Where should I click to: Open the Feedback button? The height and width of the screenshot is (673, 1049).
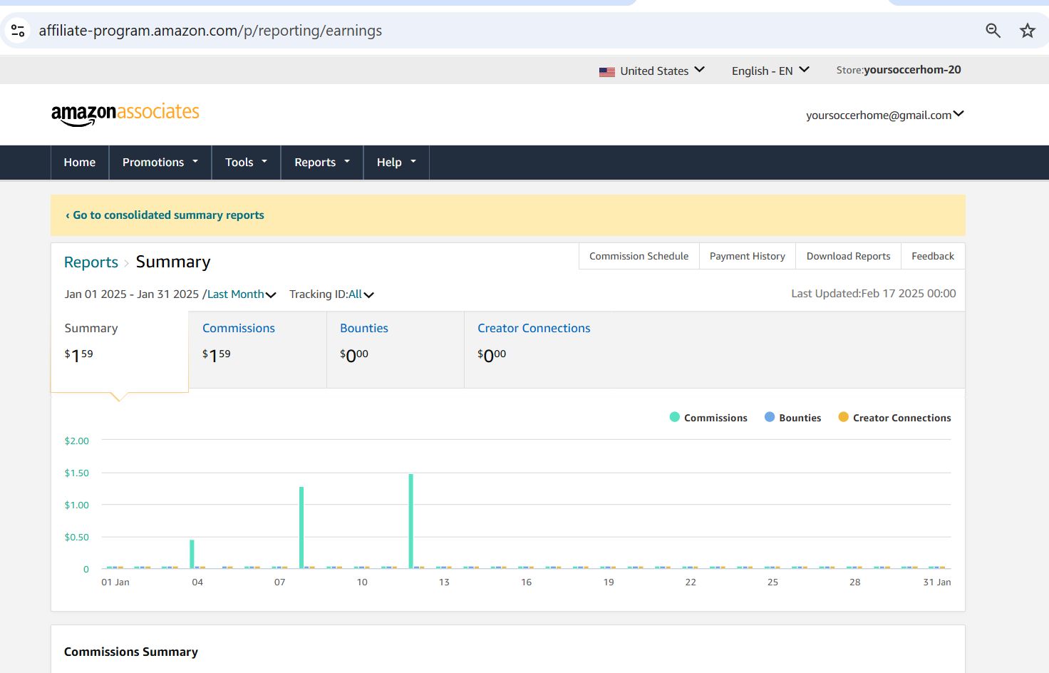tap(933, 256)
